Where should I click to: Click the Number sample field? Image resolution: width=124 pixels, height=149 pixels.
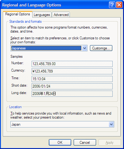tap(72, 64)
